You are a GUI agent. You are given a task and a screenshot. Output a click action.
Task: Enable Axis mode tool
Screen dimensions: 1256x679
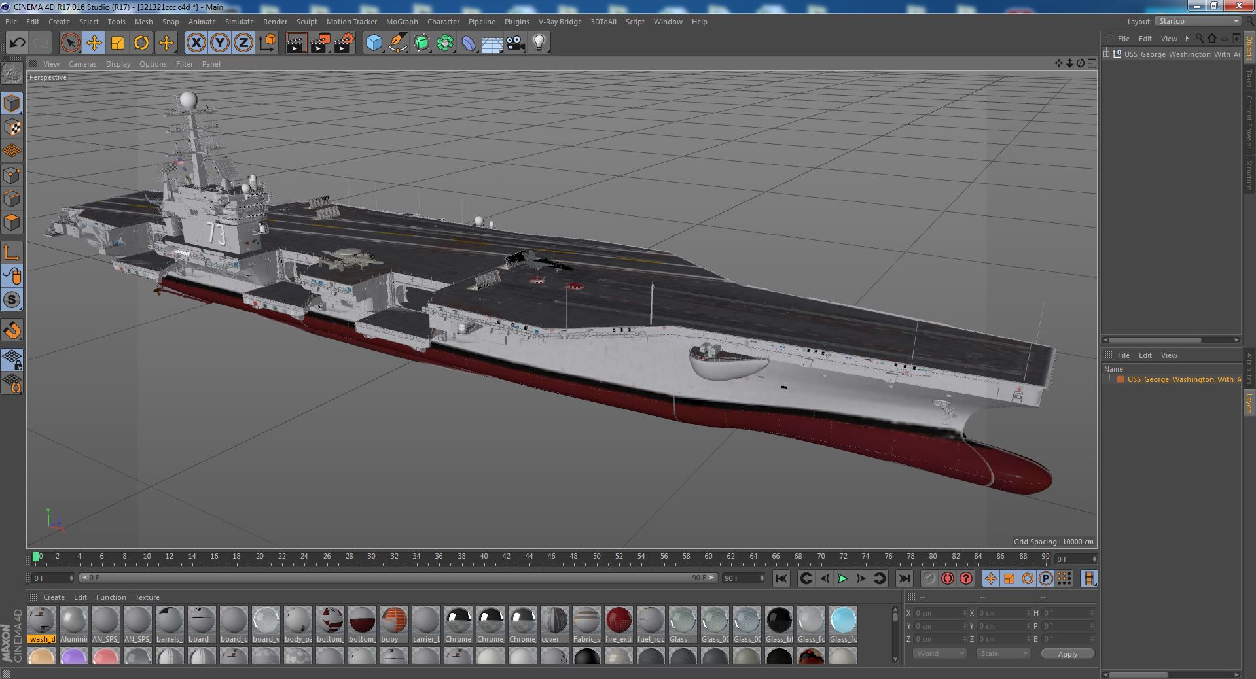click(12, 252)
